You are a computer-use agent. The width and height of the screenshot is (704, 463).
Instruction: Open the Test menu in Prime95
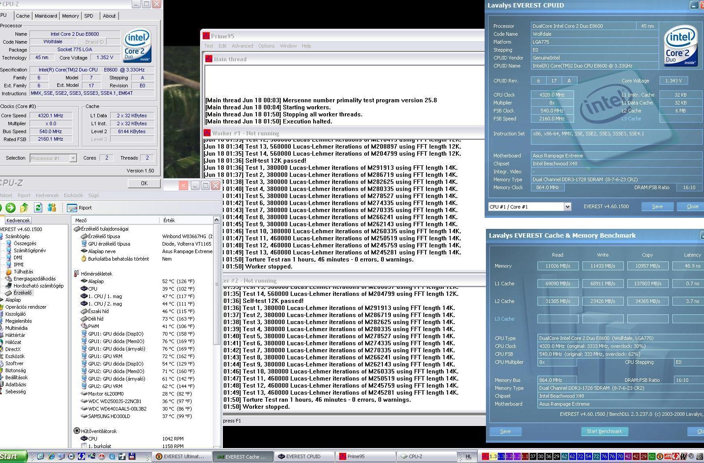209,46
